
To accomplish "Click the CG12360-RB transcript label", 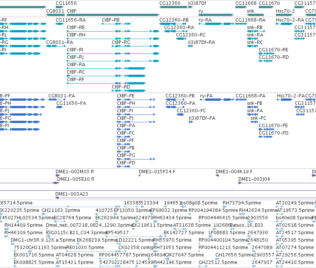I will [x=174, y=20].
